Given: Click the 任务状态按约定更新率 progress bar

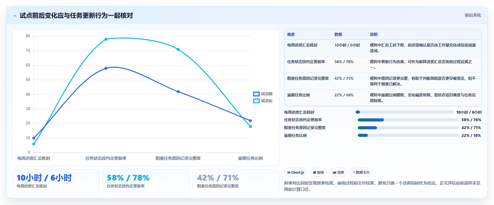Looking at the screenshot, I should coord(408,120).
